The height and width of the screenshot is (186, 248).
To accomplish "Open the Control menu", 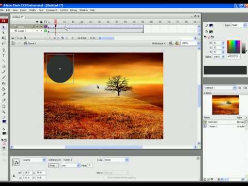I will [64, 10].
